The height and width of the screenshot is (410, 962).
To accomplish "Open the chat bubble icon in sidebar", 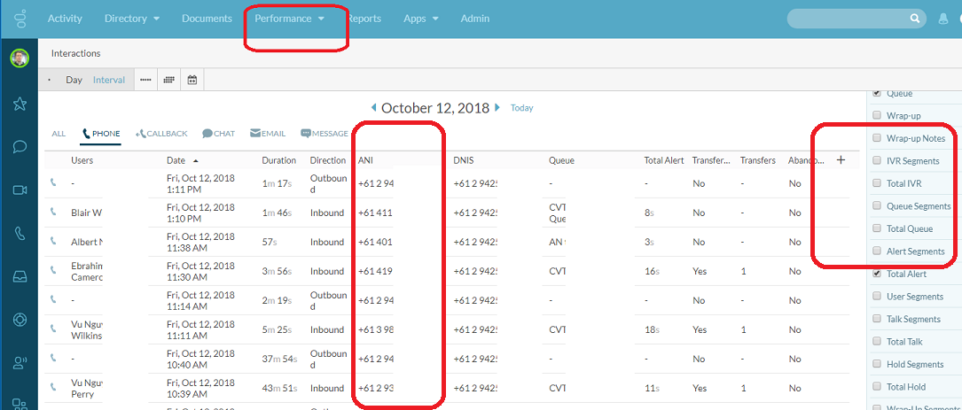I will [x=20, y=146].
